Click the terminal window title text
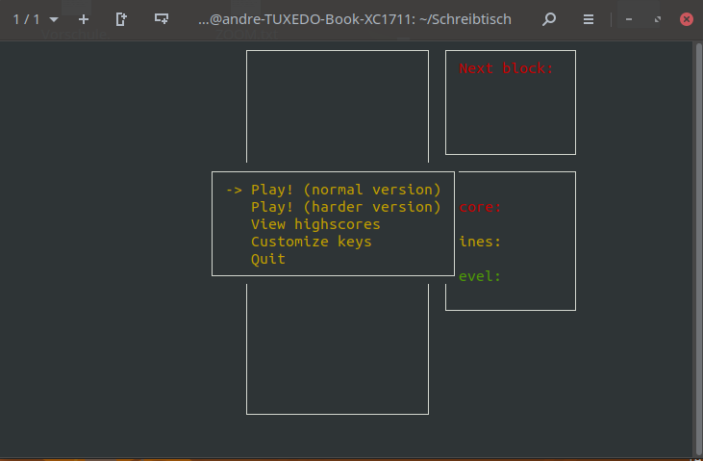 click(354, 19)
